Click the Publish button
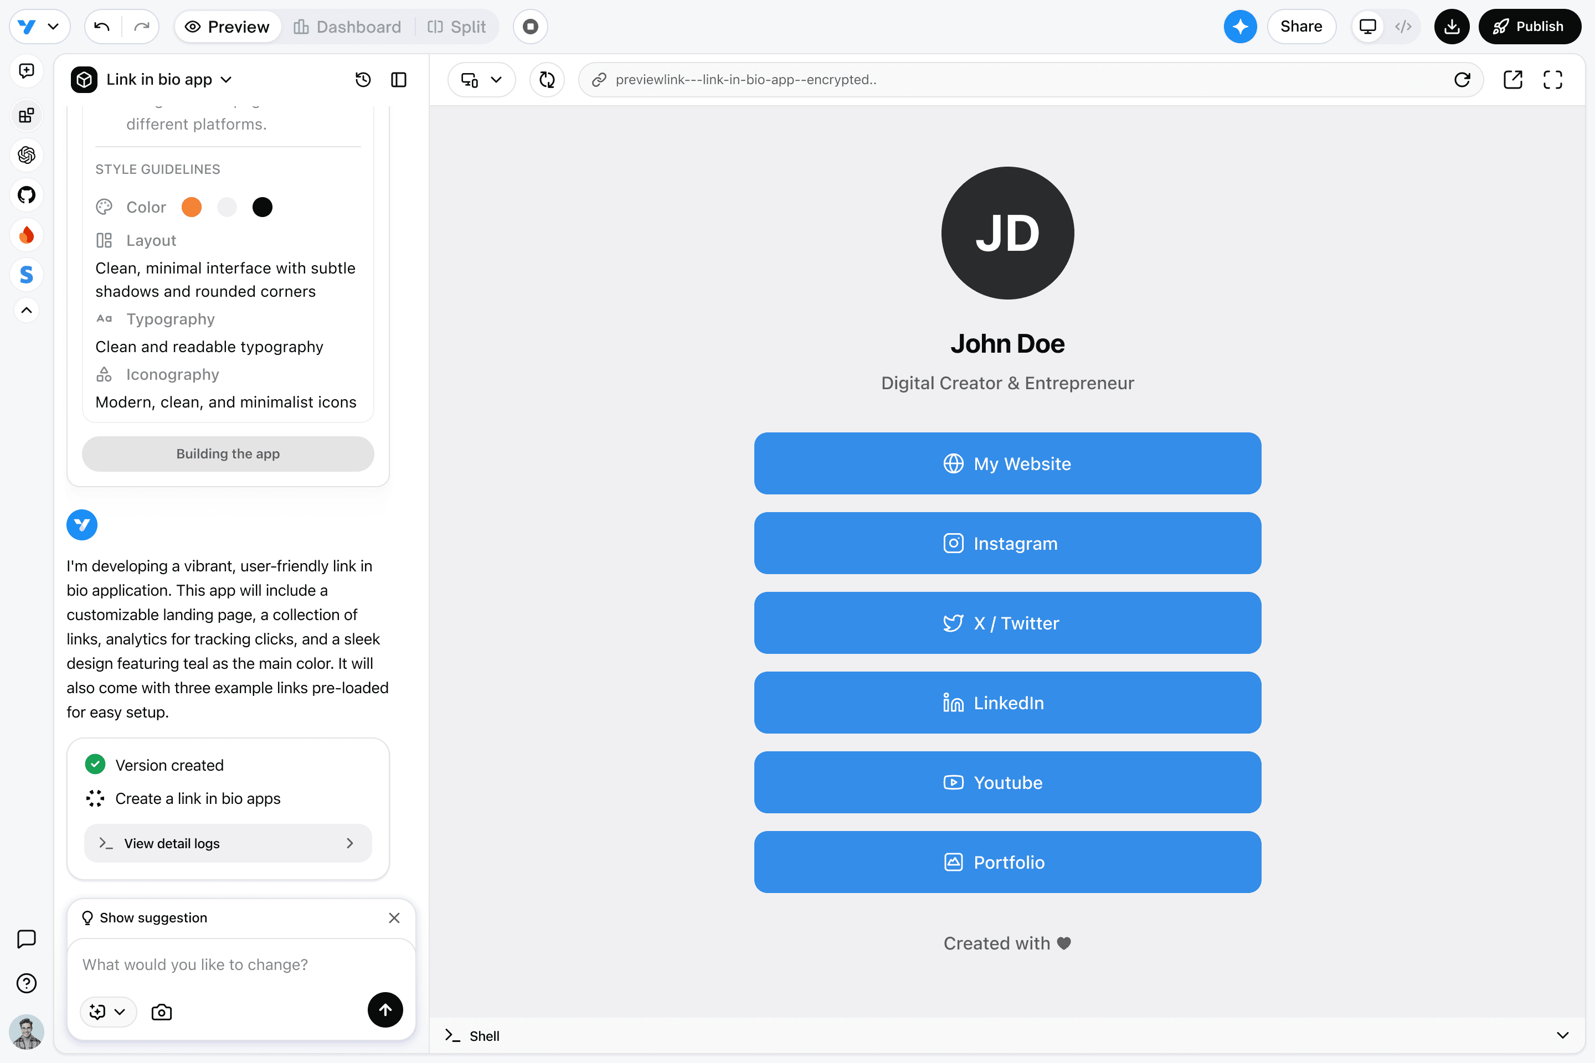This screenshot has height=1063, width=1595. click(1529, 27)
